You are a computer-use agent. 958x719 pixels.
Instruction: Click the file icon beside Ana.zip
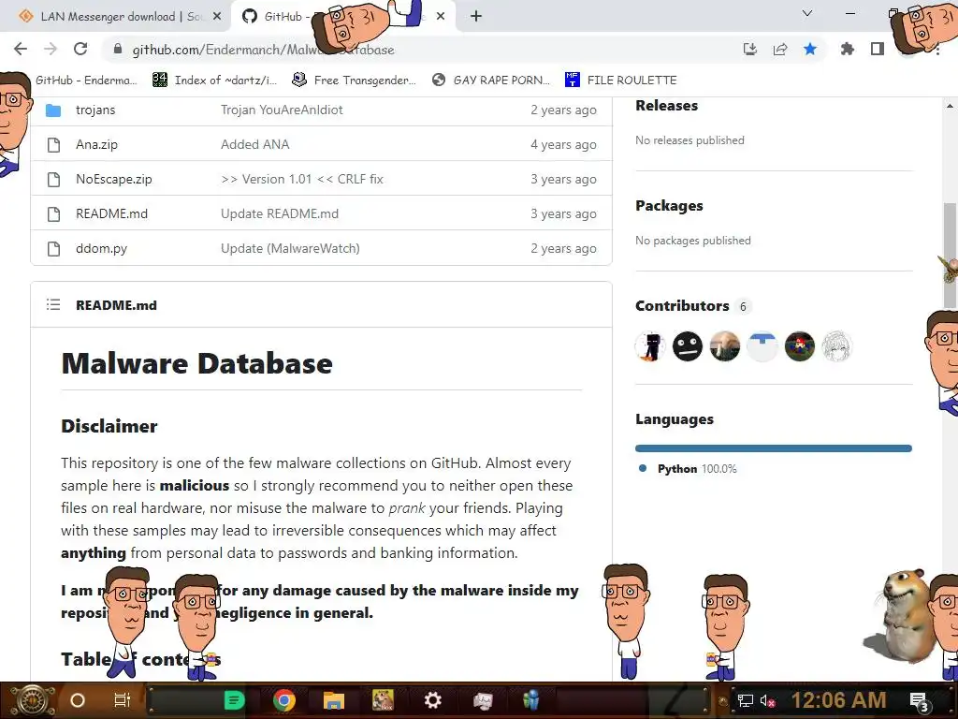[53, 145]
